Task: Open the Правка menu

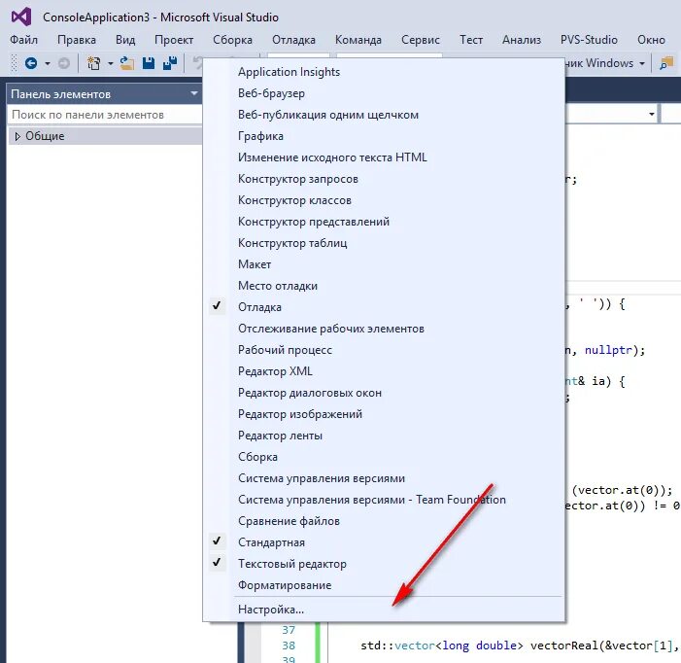Action: coord(77,40)
